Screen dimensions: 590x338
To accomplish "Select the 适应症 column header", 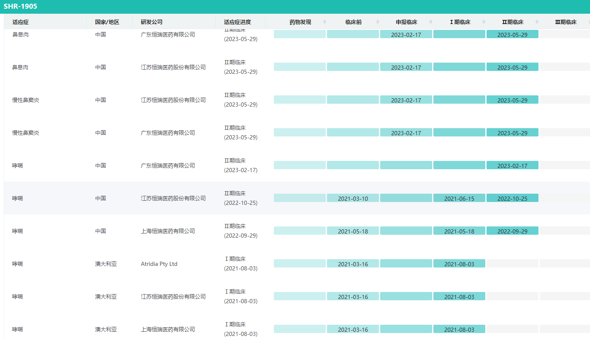I will click(20, 22).
